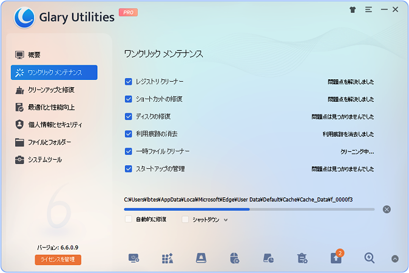Open software update icon with badge 2
Viewport: 409px width, 273px height.
point(337,257)
